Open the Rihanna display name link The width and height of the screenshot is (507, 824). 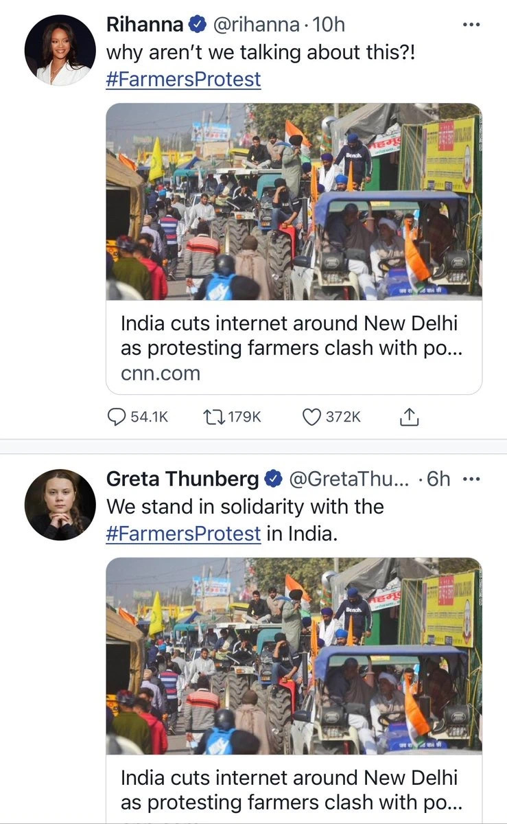point(145,25)
